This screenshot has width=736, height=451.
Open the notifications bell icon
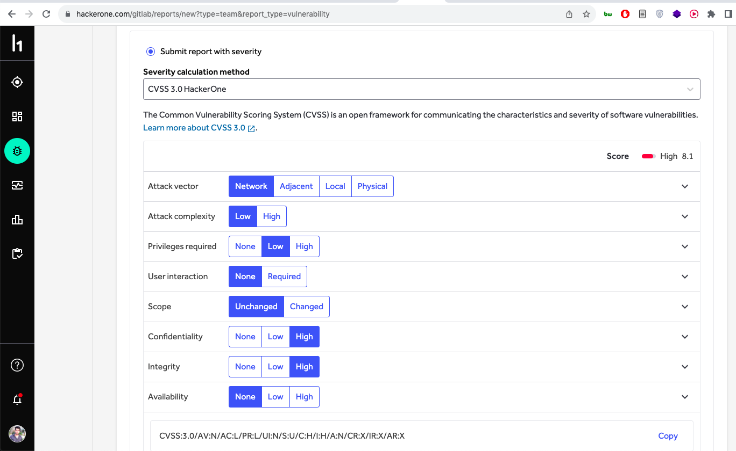pos(17,399)
